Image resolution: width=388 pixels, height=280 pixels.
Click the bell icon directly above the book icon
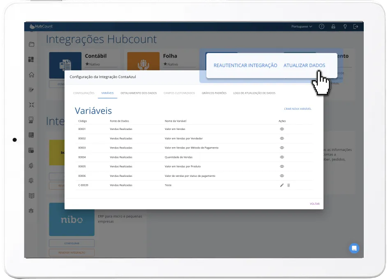coord(31,180)
